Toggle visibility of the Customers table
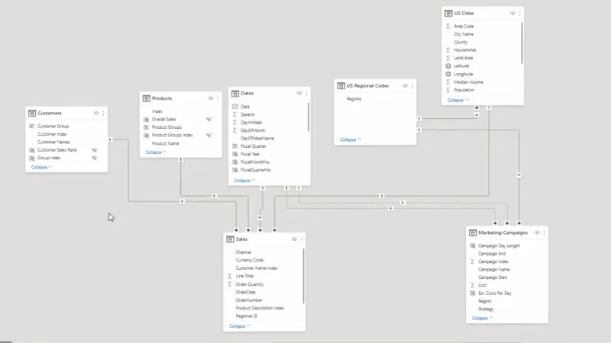This screenshot has width=611, height=343. [96, 113]
